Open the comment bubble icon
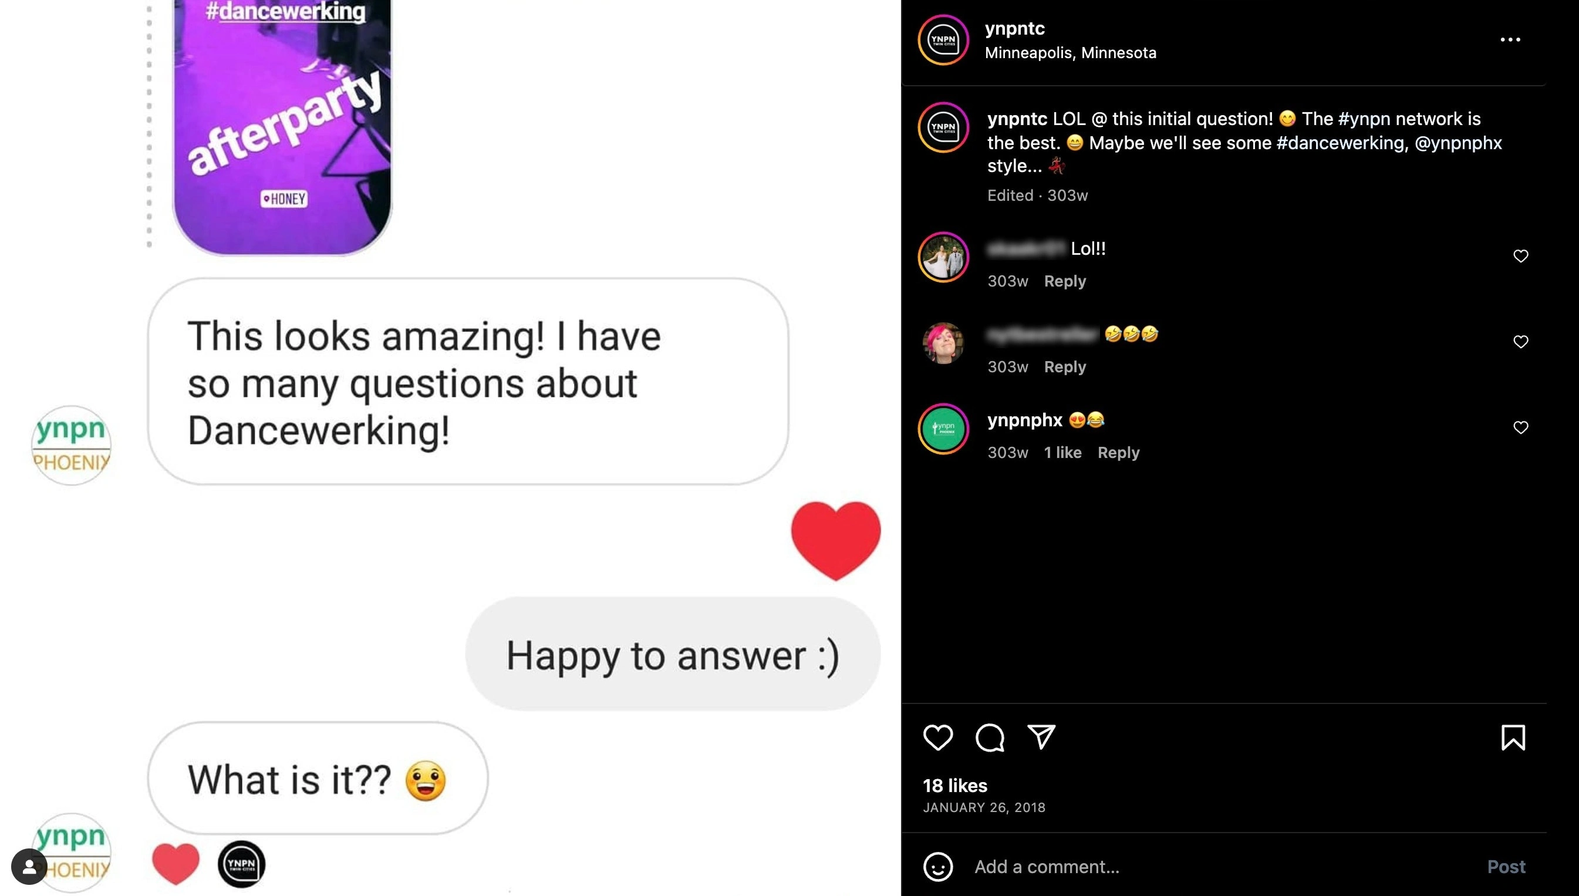The height and width of the screenshot is (896, 1579). click(x=990, y=737)
